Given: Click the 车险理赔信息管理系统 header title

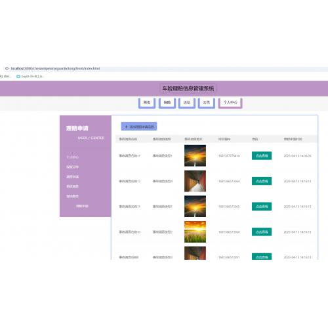Looking at the screenshot, I should (188, 89).
